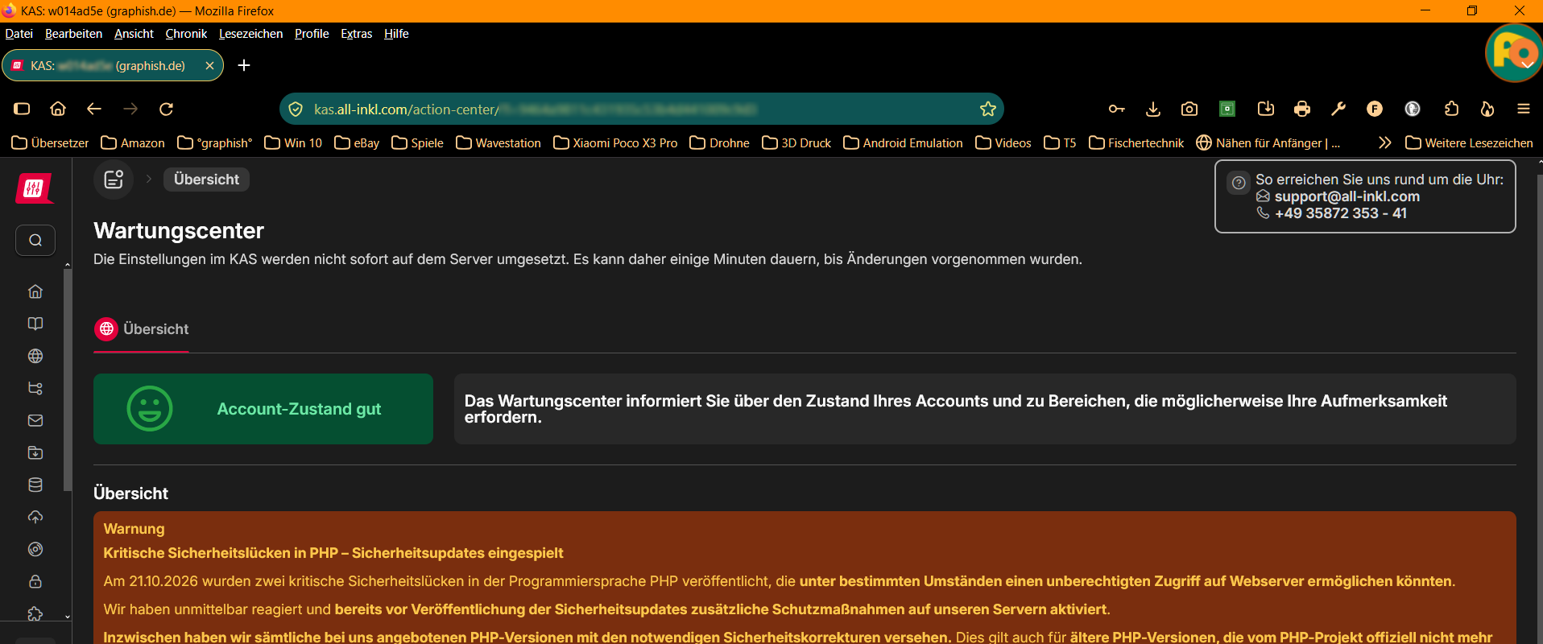Open the folder download (FTP) sidebar icon

point(35,452)
